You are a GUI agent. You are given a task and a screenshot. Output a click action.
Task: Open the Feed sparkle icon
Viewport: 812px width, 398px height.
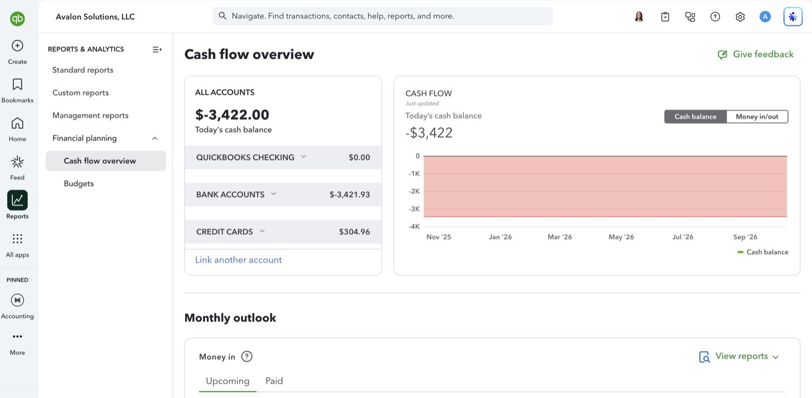pyautogui.click(x=17, y=162)
